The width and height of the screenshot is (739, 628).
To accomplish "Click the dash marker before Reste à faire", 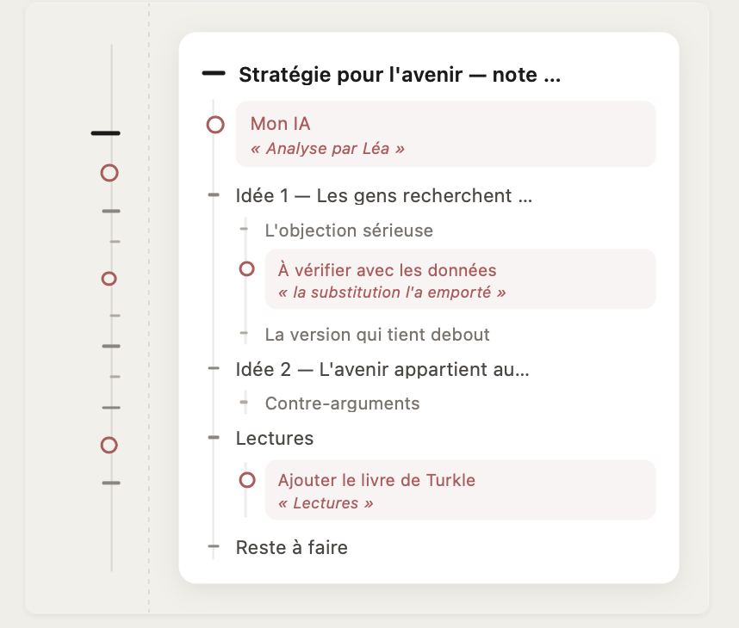I will click(214, 546).
